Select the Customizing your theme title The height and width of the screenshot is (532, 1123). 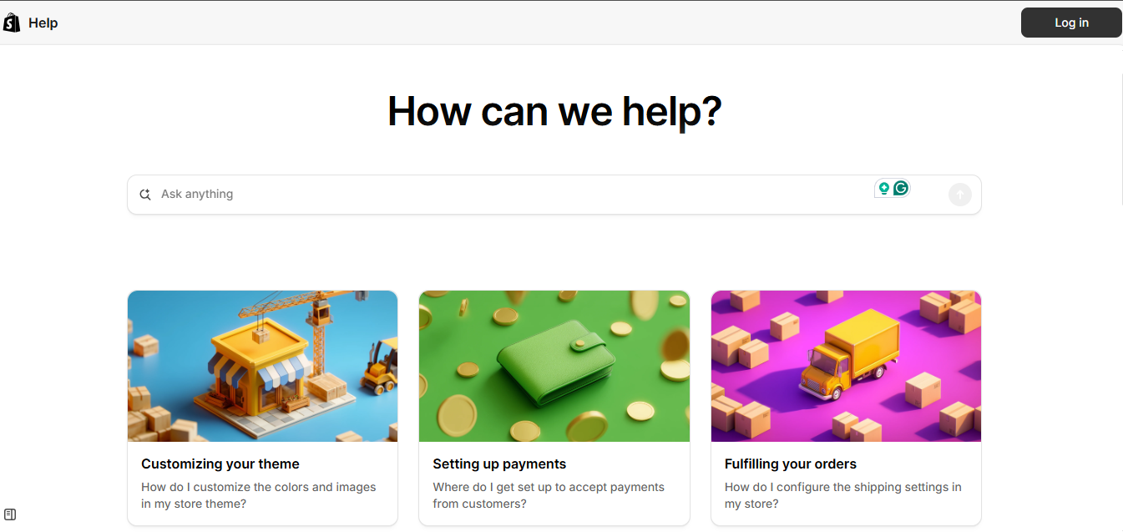click(220, 464)
